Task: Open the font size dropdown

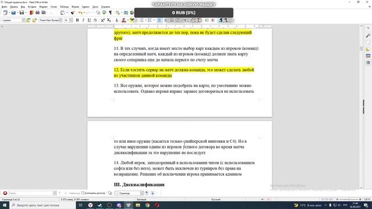Action: point(71,20)
